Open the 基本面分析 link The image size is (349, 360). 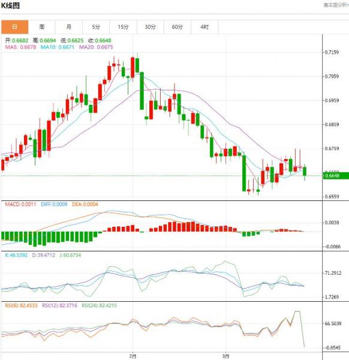pyautogui.click(x=336, y=5)
